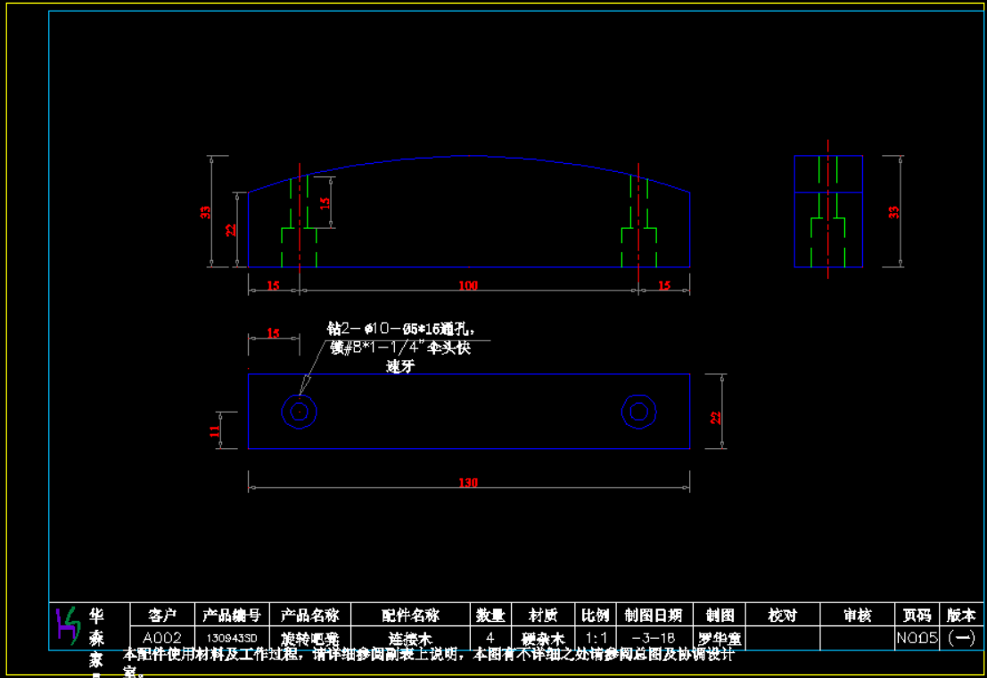Click the version value (一)

pyautogui.click(x=961, y=638)
